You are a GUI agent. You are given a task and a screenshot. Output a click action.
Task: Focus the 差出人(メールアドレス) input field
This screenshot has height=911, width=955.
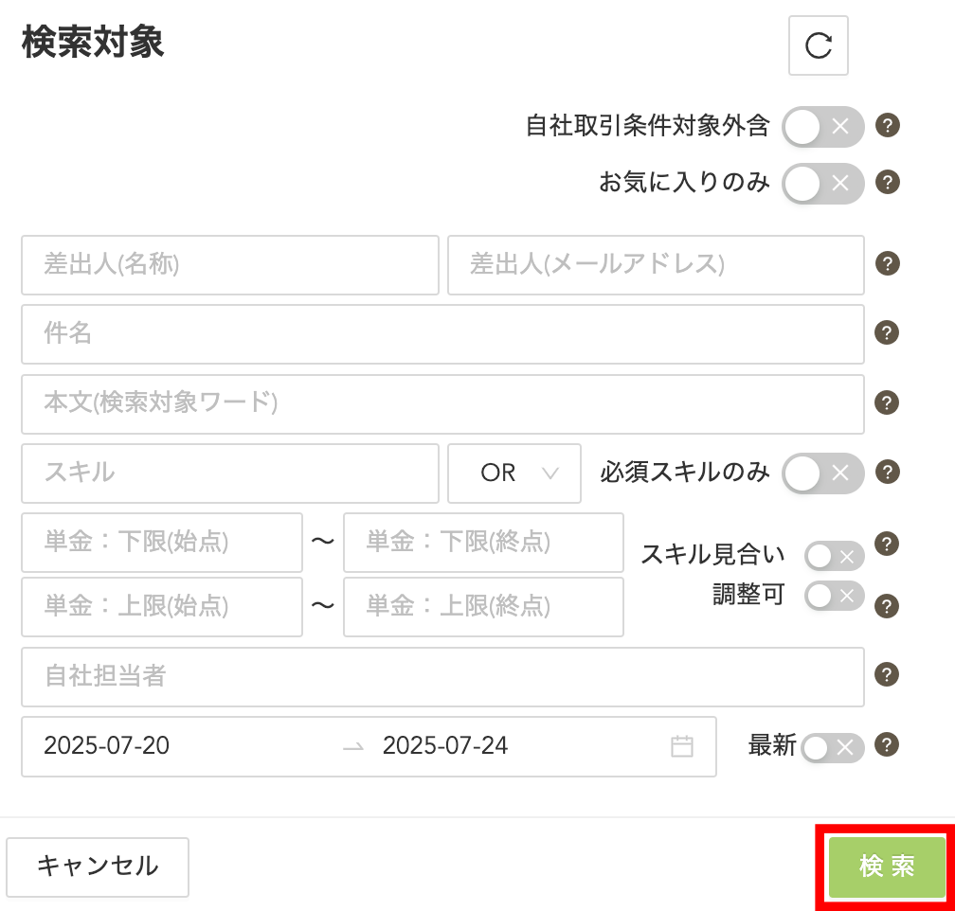(x=656, y=265)
